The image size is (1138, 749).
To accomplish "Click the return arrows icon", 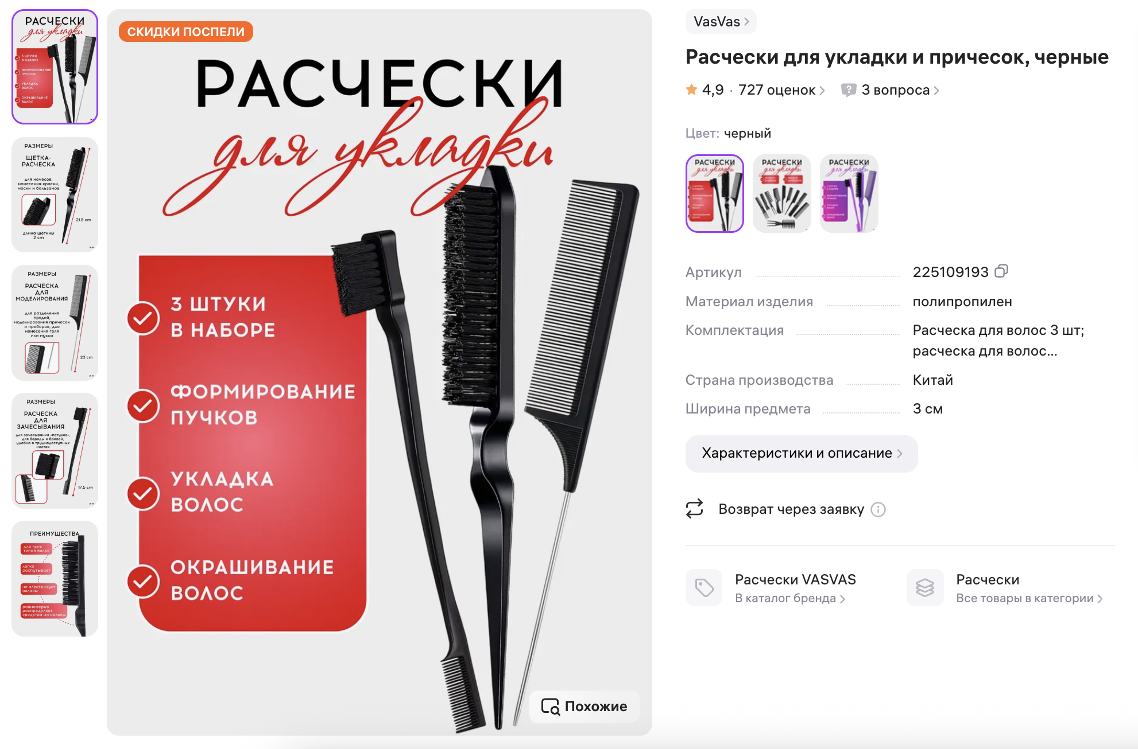I will (x=694, y=509).
